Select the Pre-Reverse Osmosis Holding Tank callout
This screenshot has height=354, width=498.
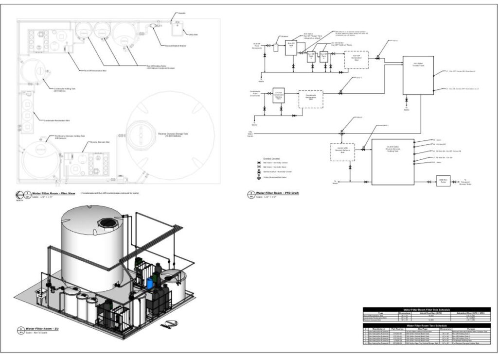pyautogui.click(x=70, y=136)
